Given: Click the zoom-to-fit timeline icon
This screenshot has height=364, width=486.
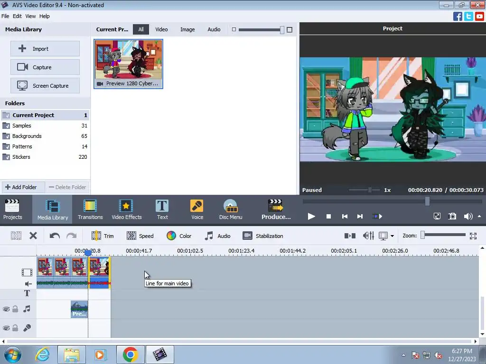Looking at the screenshot, I should 473,236.
